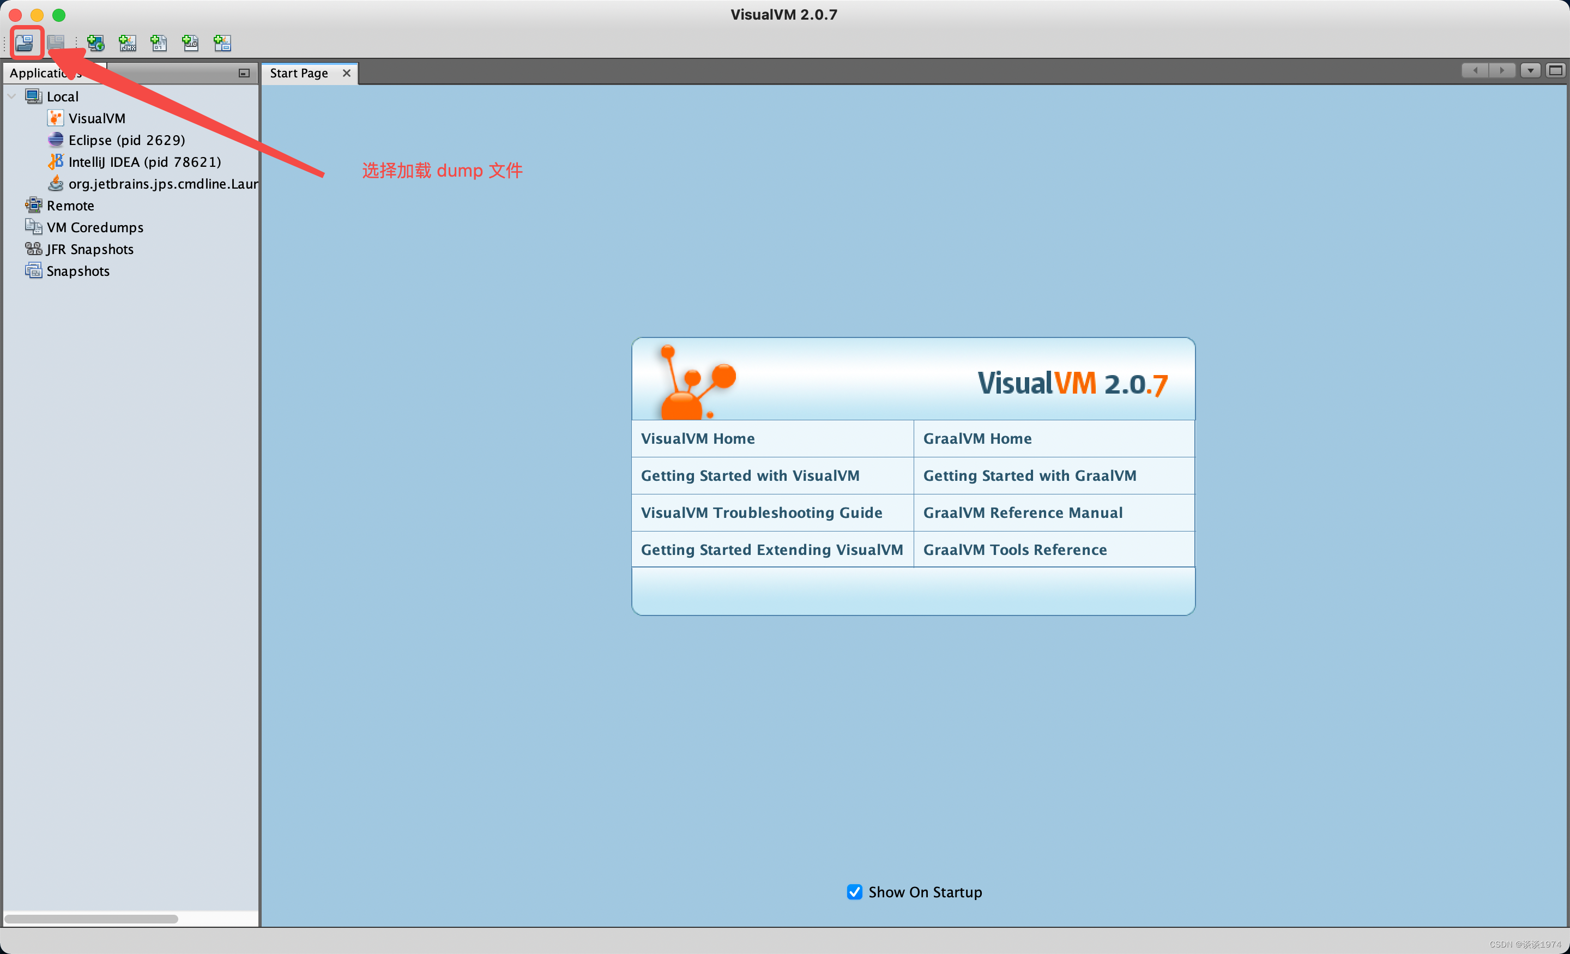Click Add JMX Connection toolbar icon
The image size is (1570, 954).
pyautogui.click(x=128, y=43)
